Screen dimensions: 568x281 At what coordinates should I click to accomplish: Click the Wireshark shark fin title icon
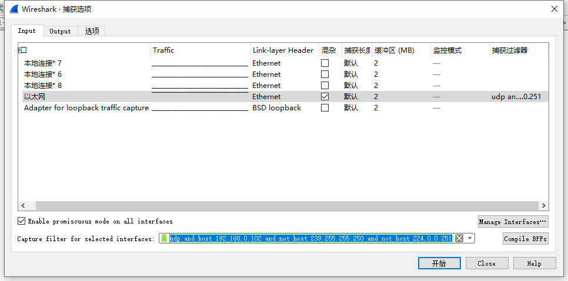point(14,9)
